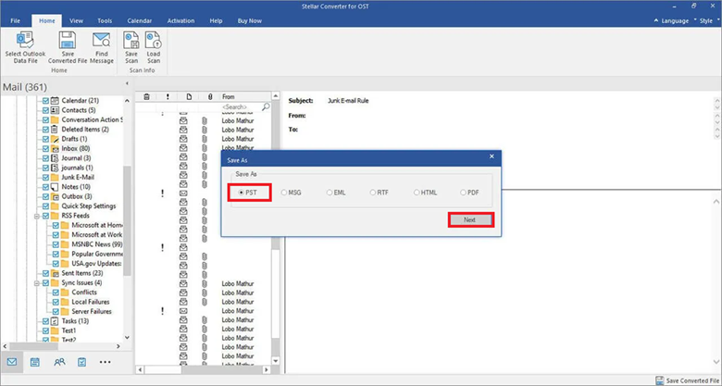
Task: Select Sent Items (23) folder
Action: click(x=82, y=273)
